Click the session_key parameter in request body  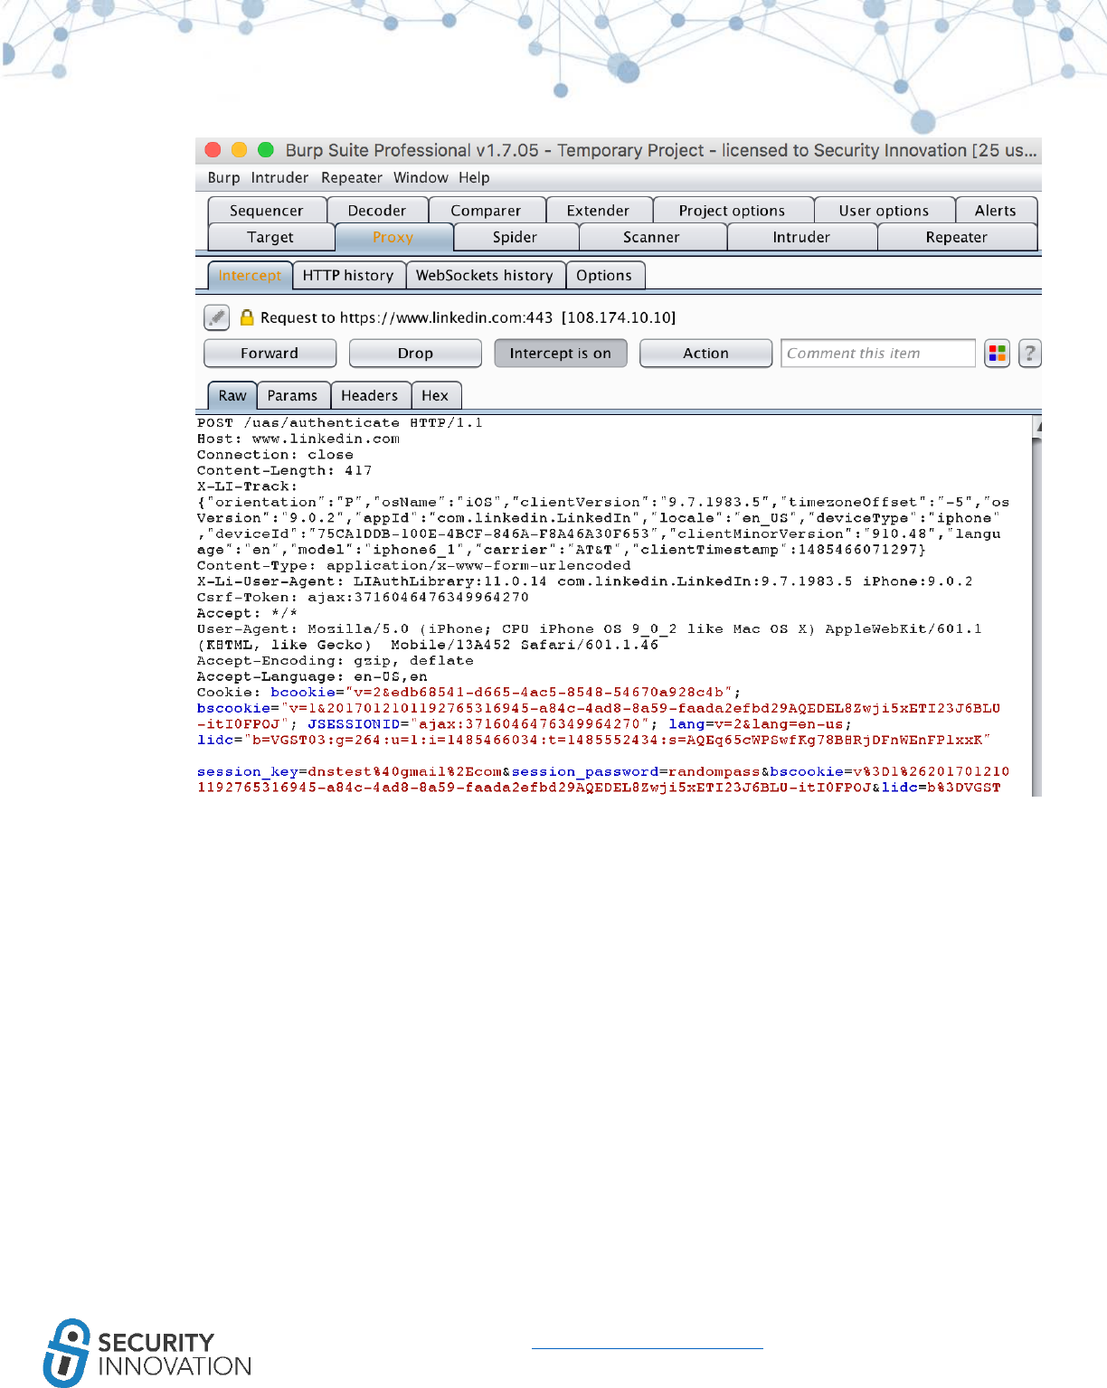(247, 772)
